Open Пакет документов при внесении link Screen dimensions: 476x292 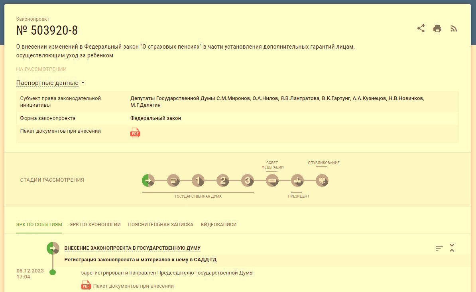tap(133, 286)
